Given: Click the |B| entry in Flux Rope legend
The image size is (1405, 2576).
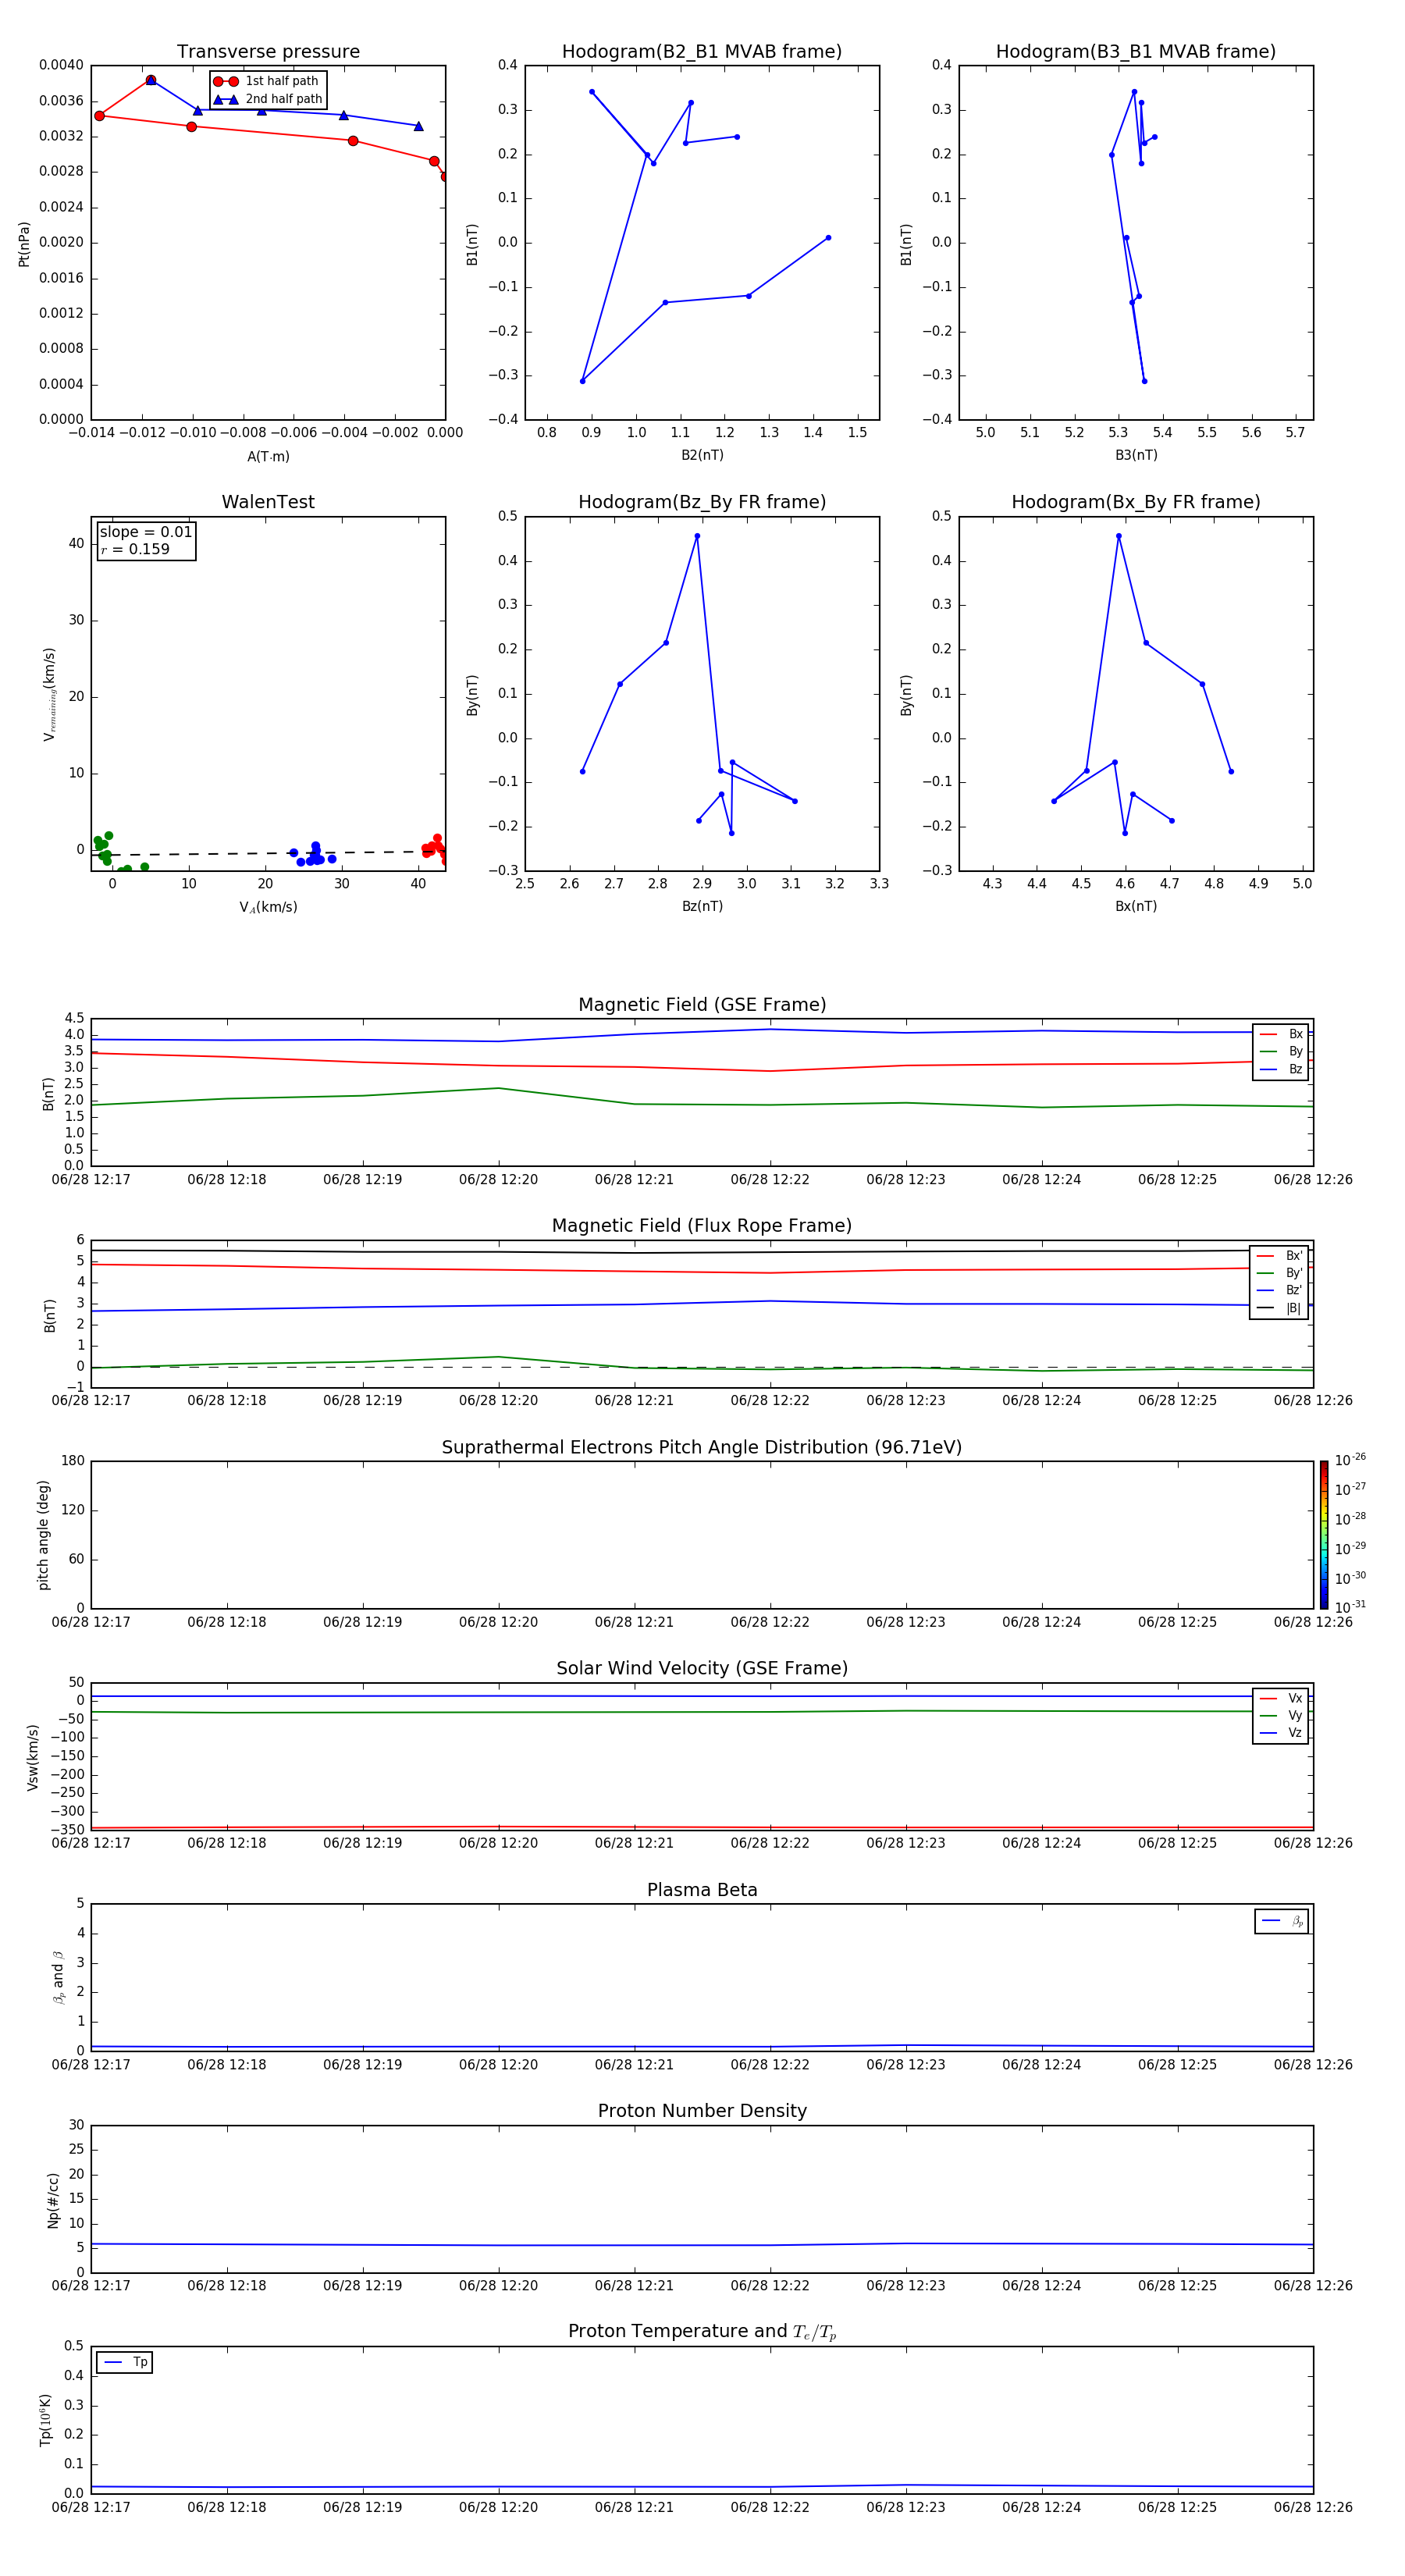Looking at the screenshot, I should coord(1279,1308).
